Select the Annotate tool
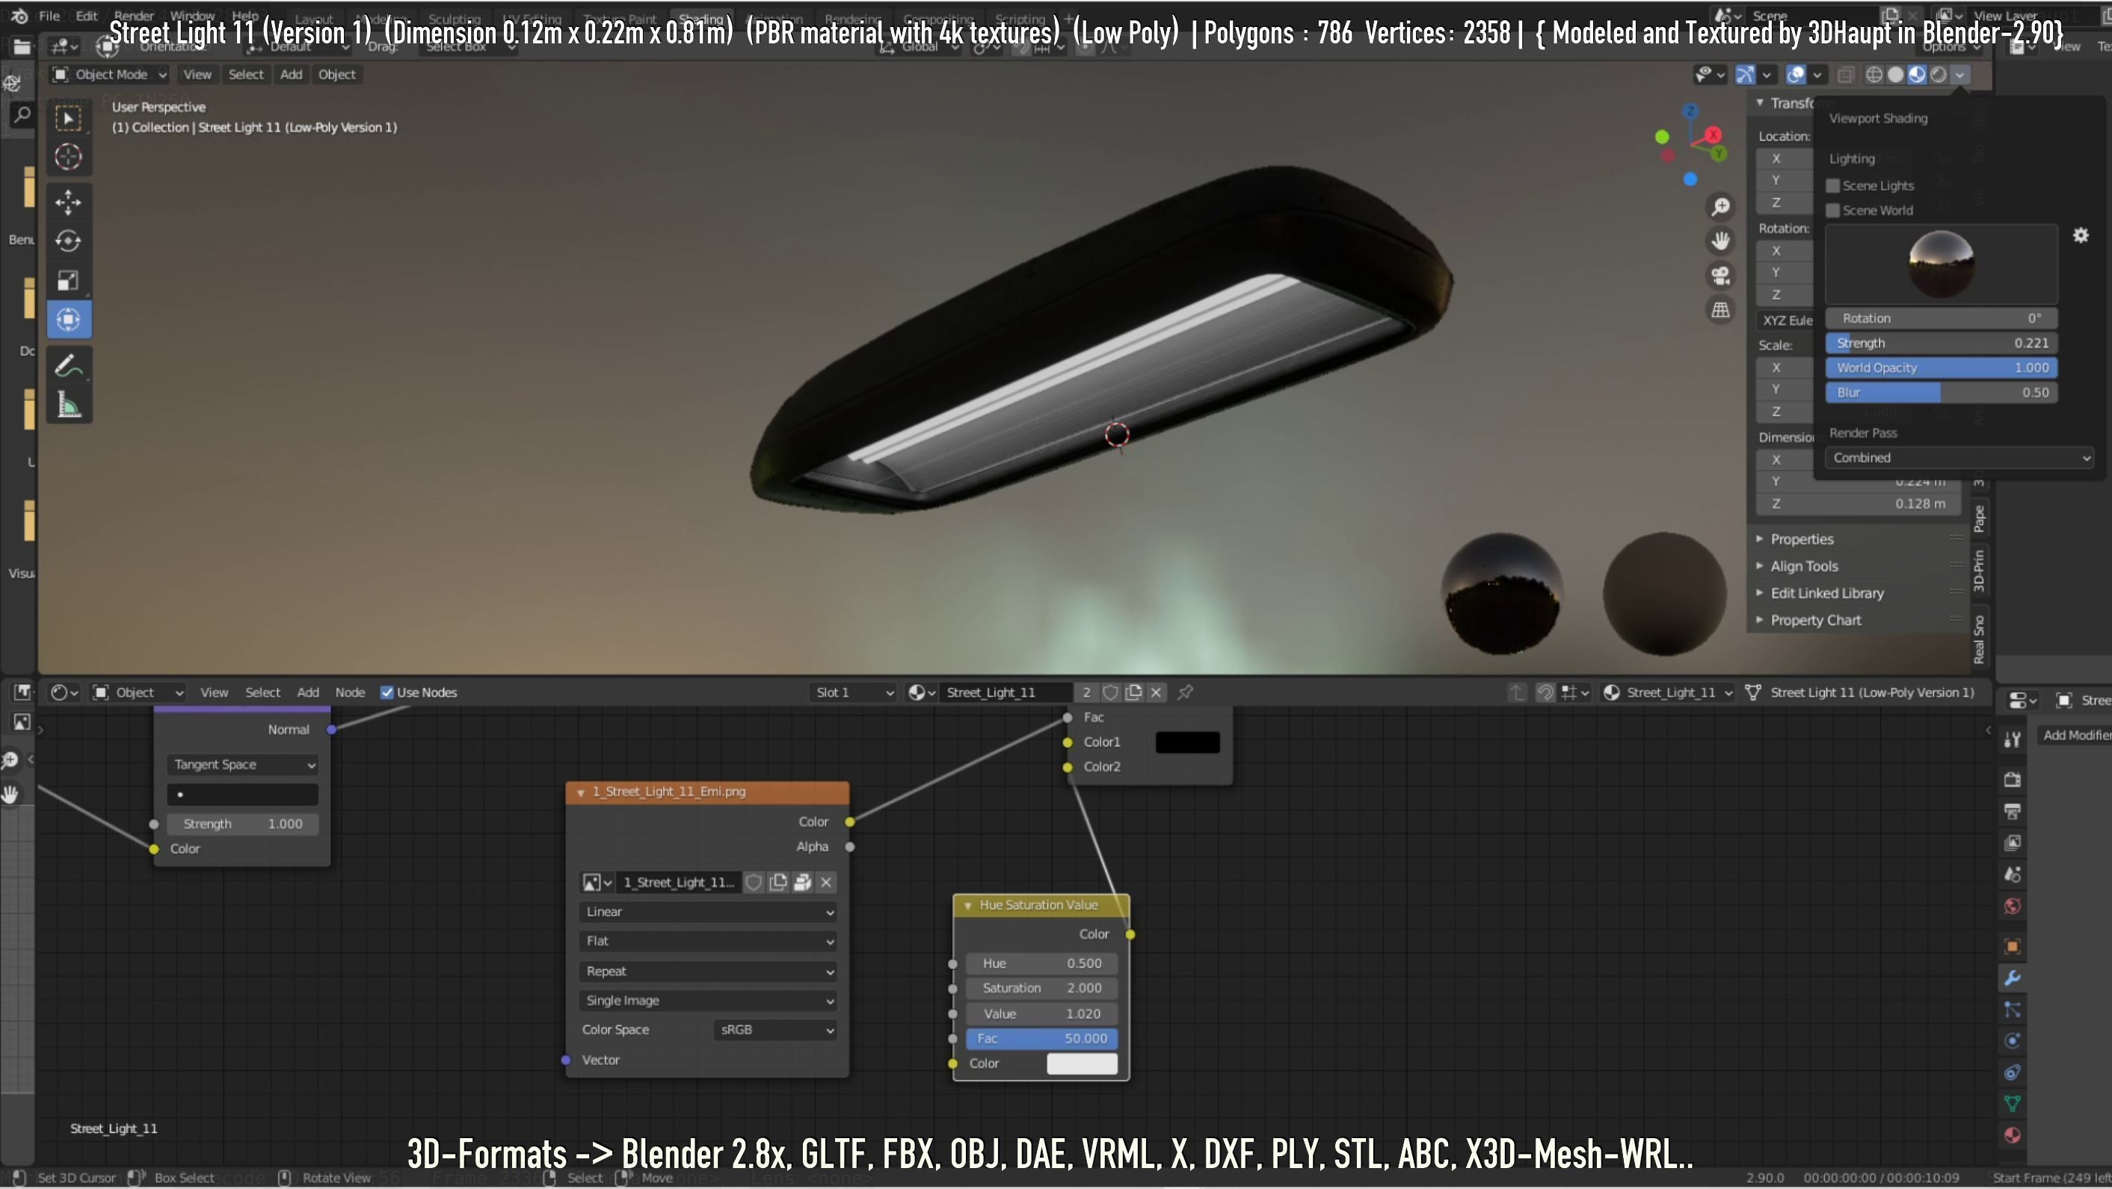This screenshot has width=2112, height=1189. point(68,366)
